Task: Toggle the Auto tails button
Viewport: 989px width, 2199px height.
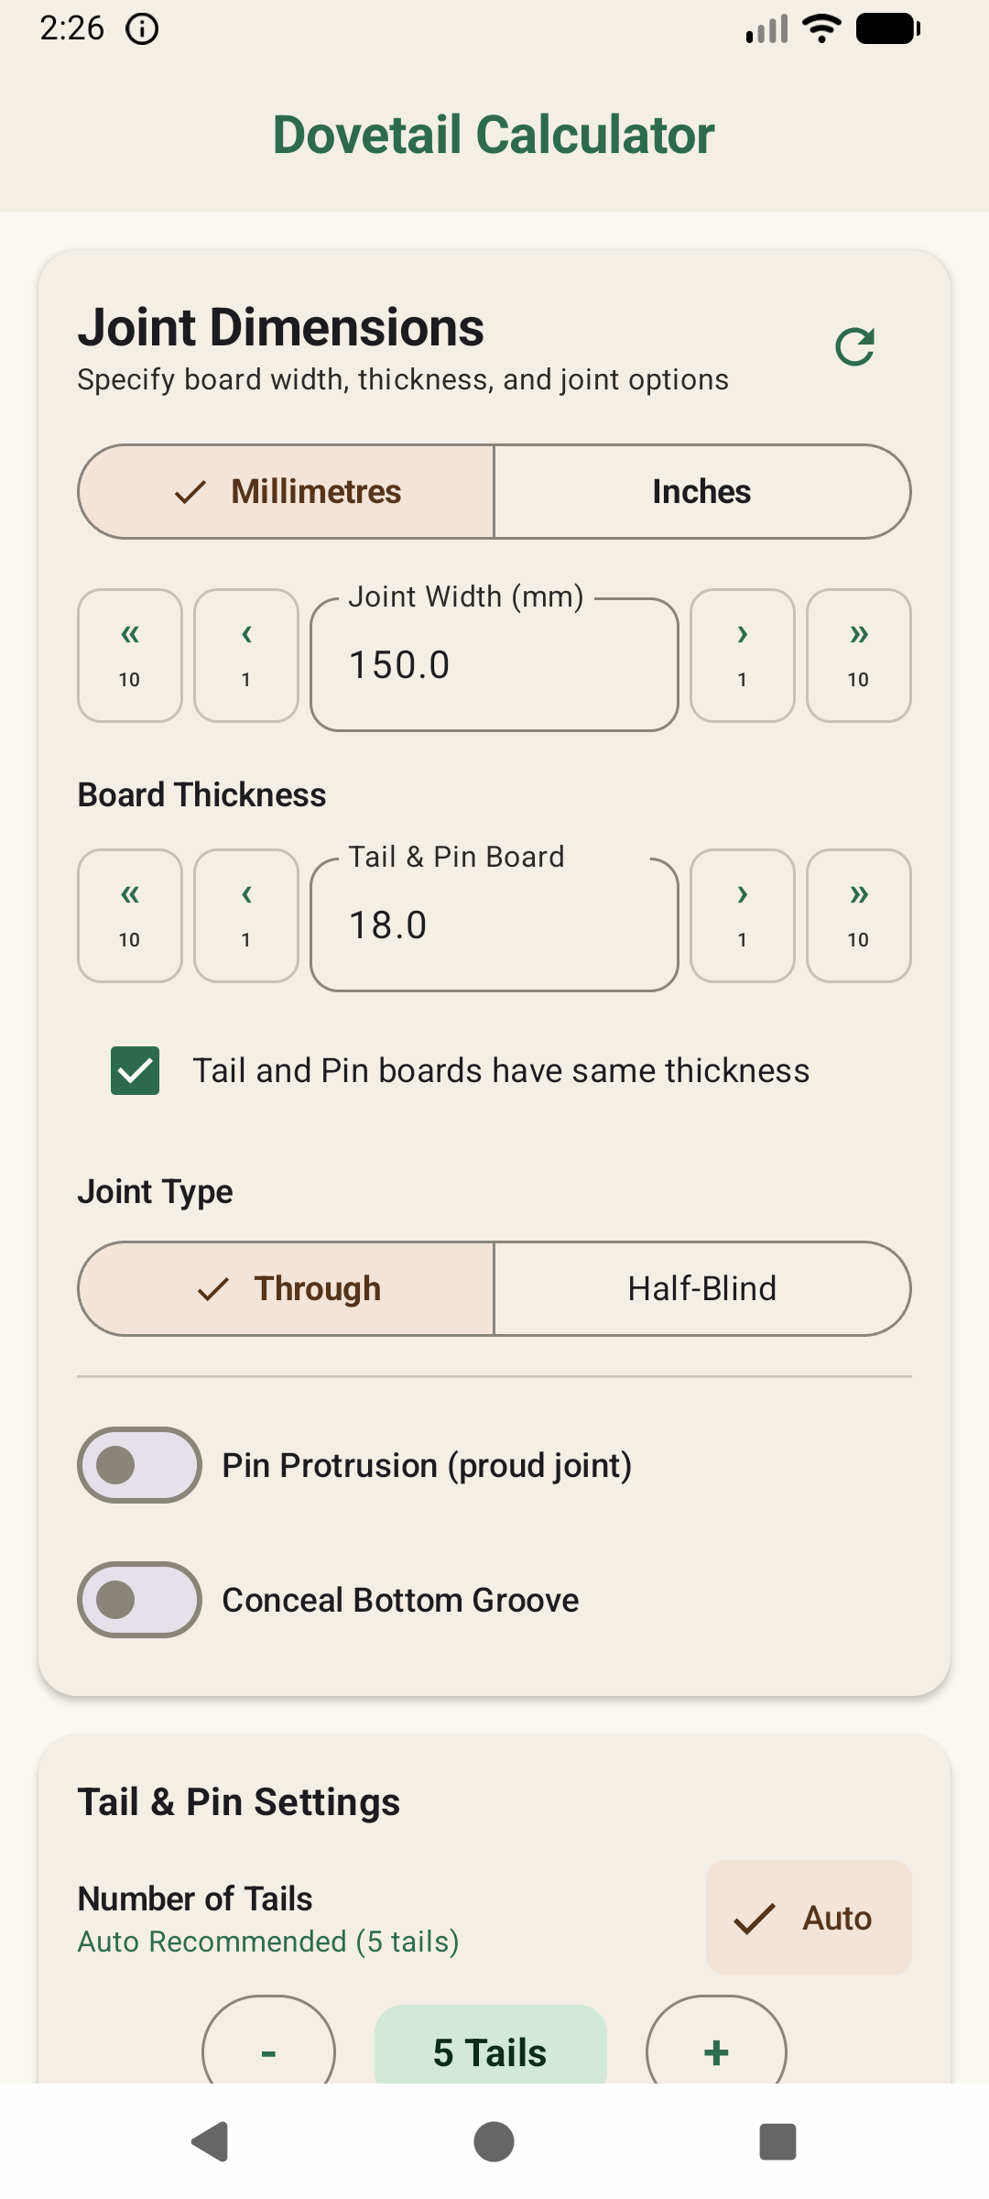Action: point(809,1918)
